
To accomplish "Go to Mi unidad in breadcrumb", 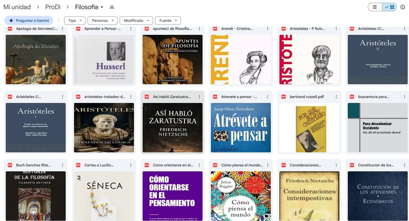I will click(17, 7).
